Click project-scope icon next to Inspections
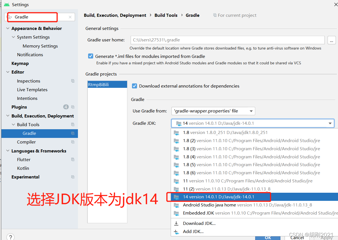The width and height of the screenshot is (338, 240). [73, 81]
